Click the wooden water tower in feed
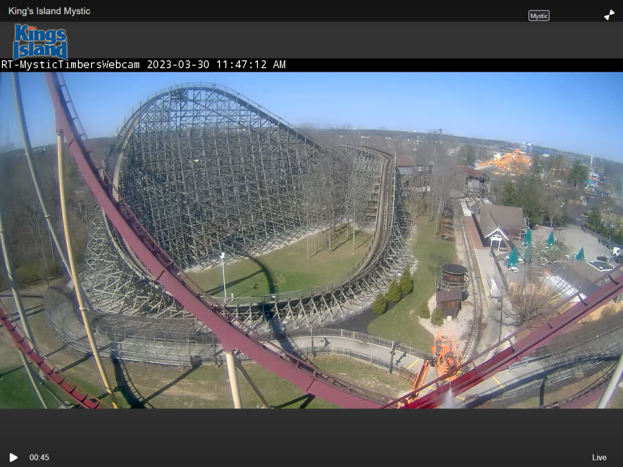623x467 pixels. coord(453,277)
